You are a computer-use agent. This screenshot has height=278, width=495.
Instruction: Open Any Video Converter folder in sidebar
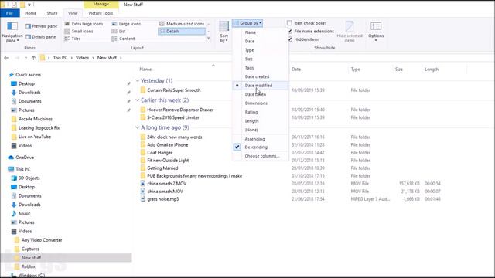[38, 240]
